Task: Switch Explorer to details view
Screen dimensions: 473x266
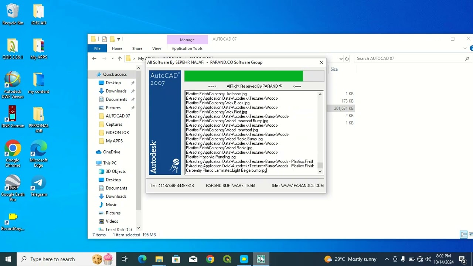Action: (x=463, y=235)
